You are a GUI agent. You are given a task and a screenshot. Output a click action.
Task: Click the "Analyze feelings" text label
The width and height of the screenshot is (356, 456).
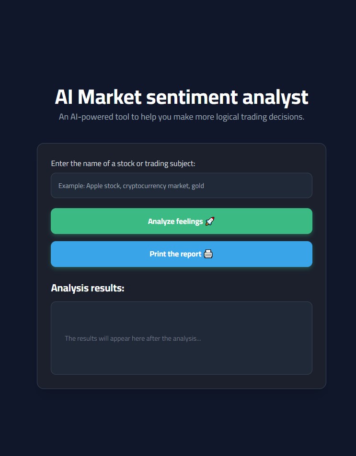coord(175,221)
